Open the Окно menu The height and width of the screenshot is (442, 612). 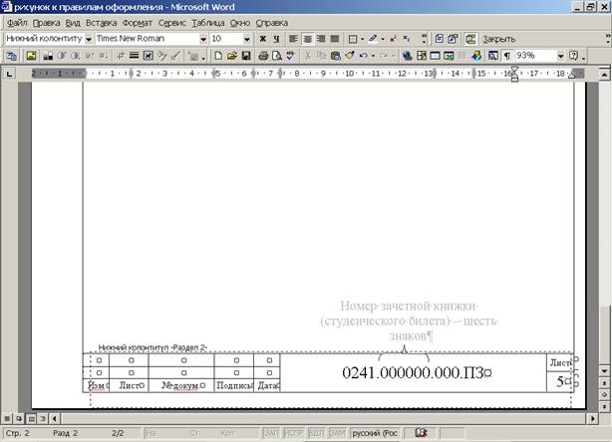pos(239,23)
